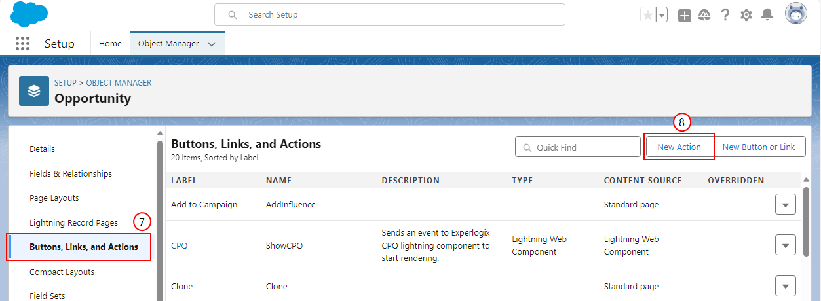Viewport: 821px width, 301px height.
Task: Click the Add to Campaign label cell
Action: 204,205
